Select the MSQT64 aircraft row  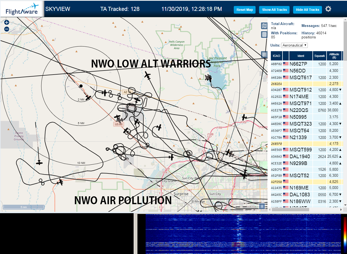(306, 131)
